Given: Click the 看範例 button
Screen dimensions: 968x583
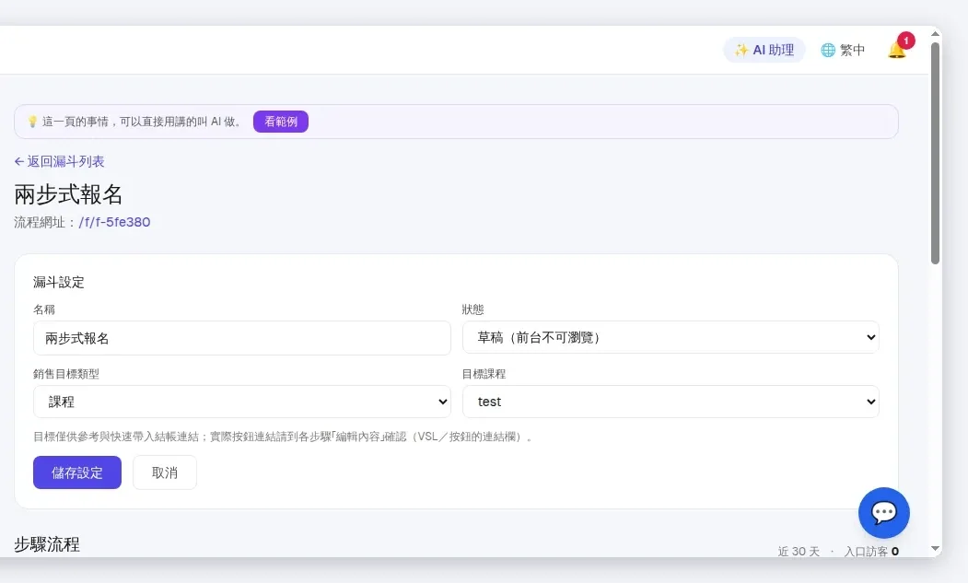Looking at the screenshot, I should 281,122.
